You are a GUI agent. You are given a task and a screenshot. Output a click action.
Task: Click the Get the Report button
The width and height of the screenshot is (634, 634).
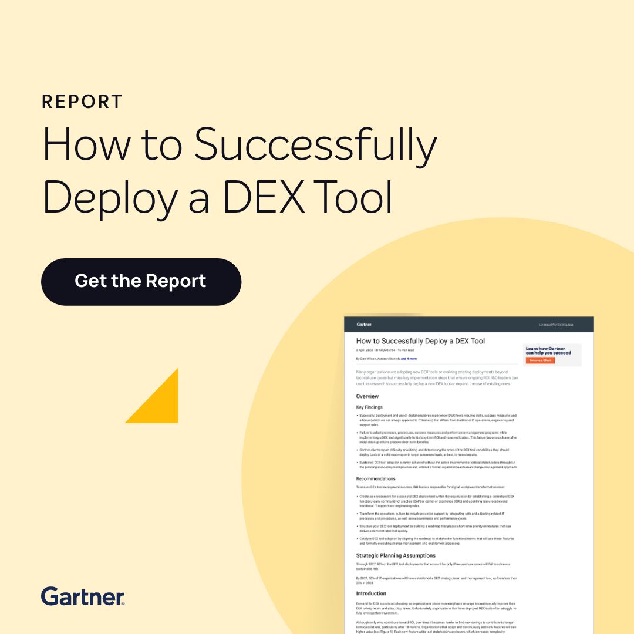[x=141, y=281]
